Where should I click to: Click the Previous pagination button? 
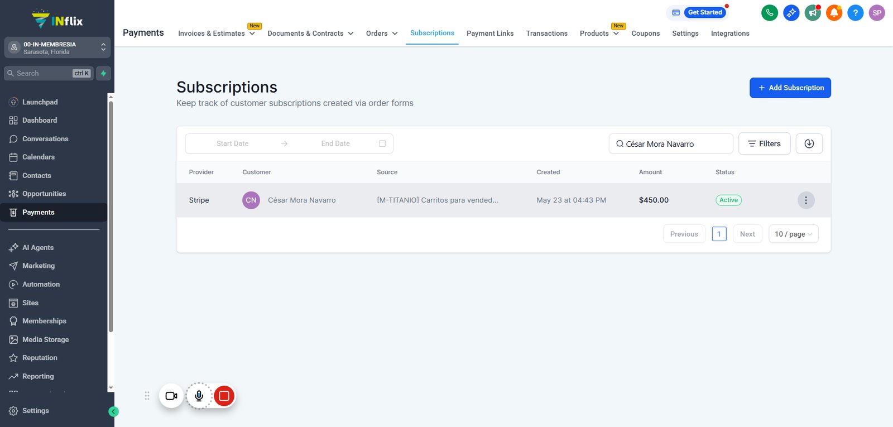pos(684,234)
